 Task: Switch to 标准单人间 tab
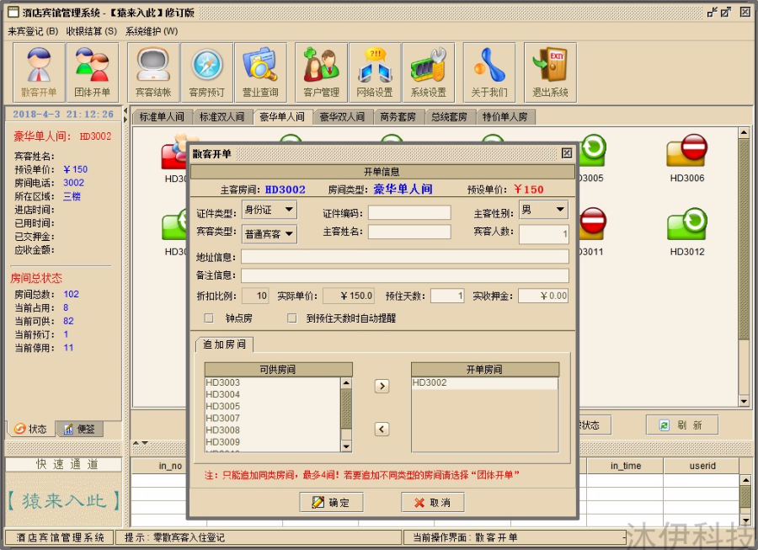[x=162, y=117]
